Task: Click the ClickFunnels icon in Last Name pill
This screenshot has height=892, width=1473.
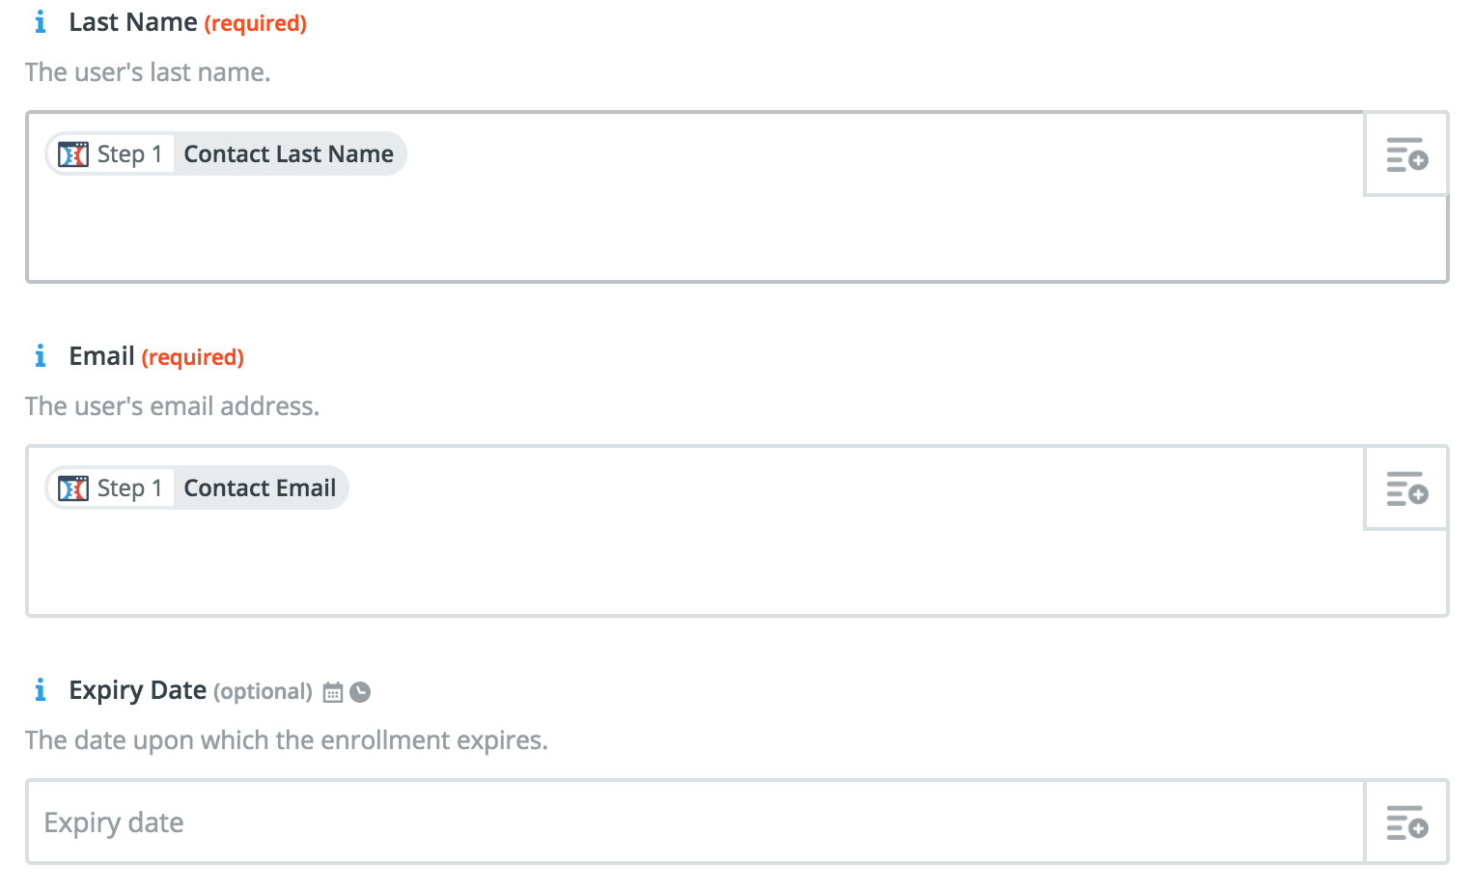Action: click(x=73, y=154)
